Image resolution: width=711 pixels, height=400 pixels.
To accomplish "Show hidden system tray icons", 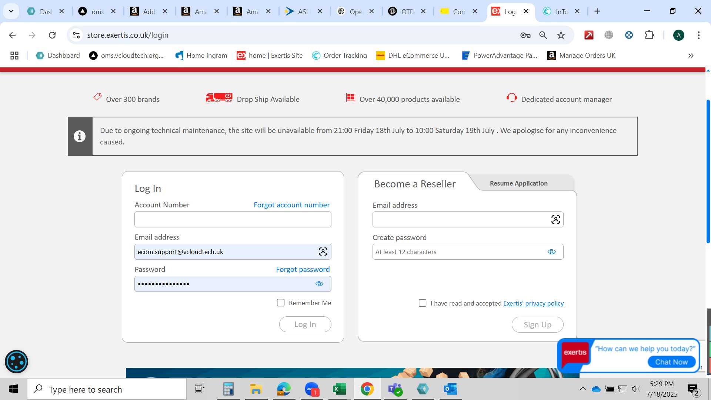I will 583,389.
